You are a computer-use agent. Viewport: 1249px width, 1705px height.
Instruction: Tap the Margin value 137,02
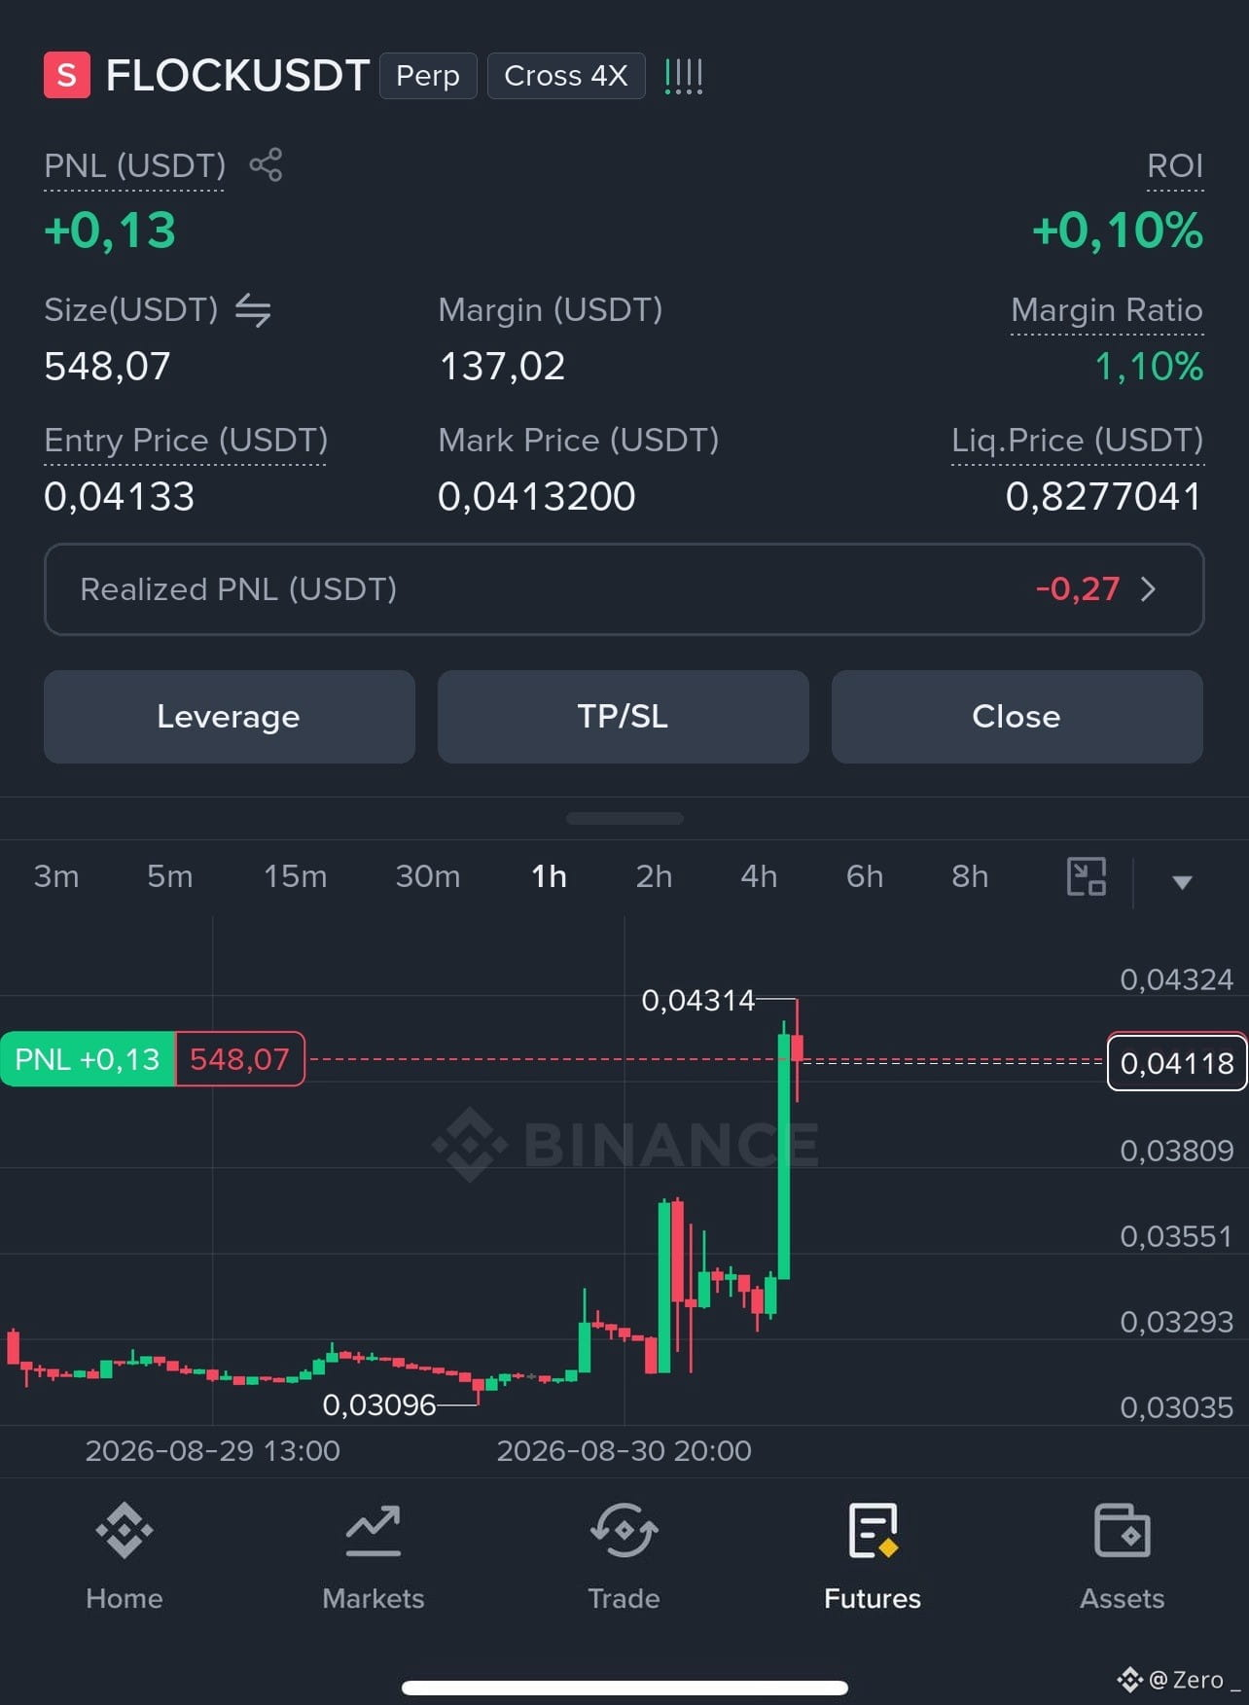pos(502,367)
